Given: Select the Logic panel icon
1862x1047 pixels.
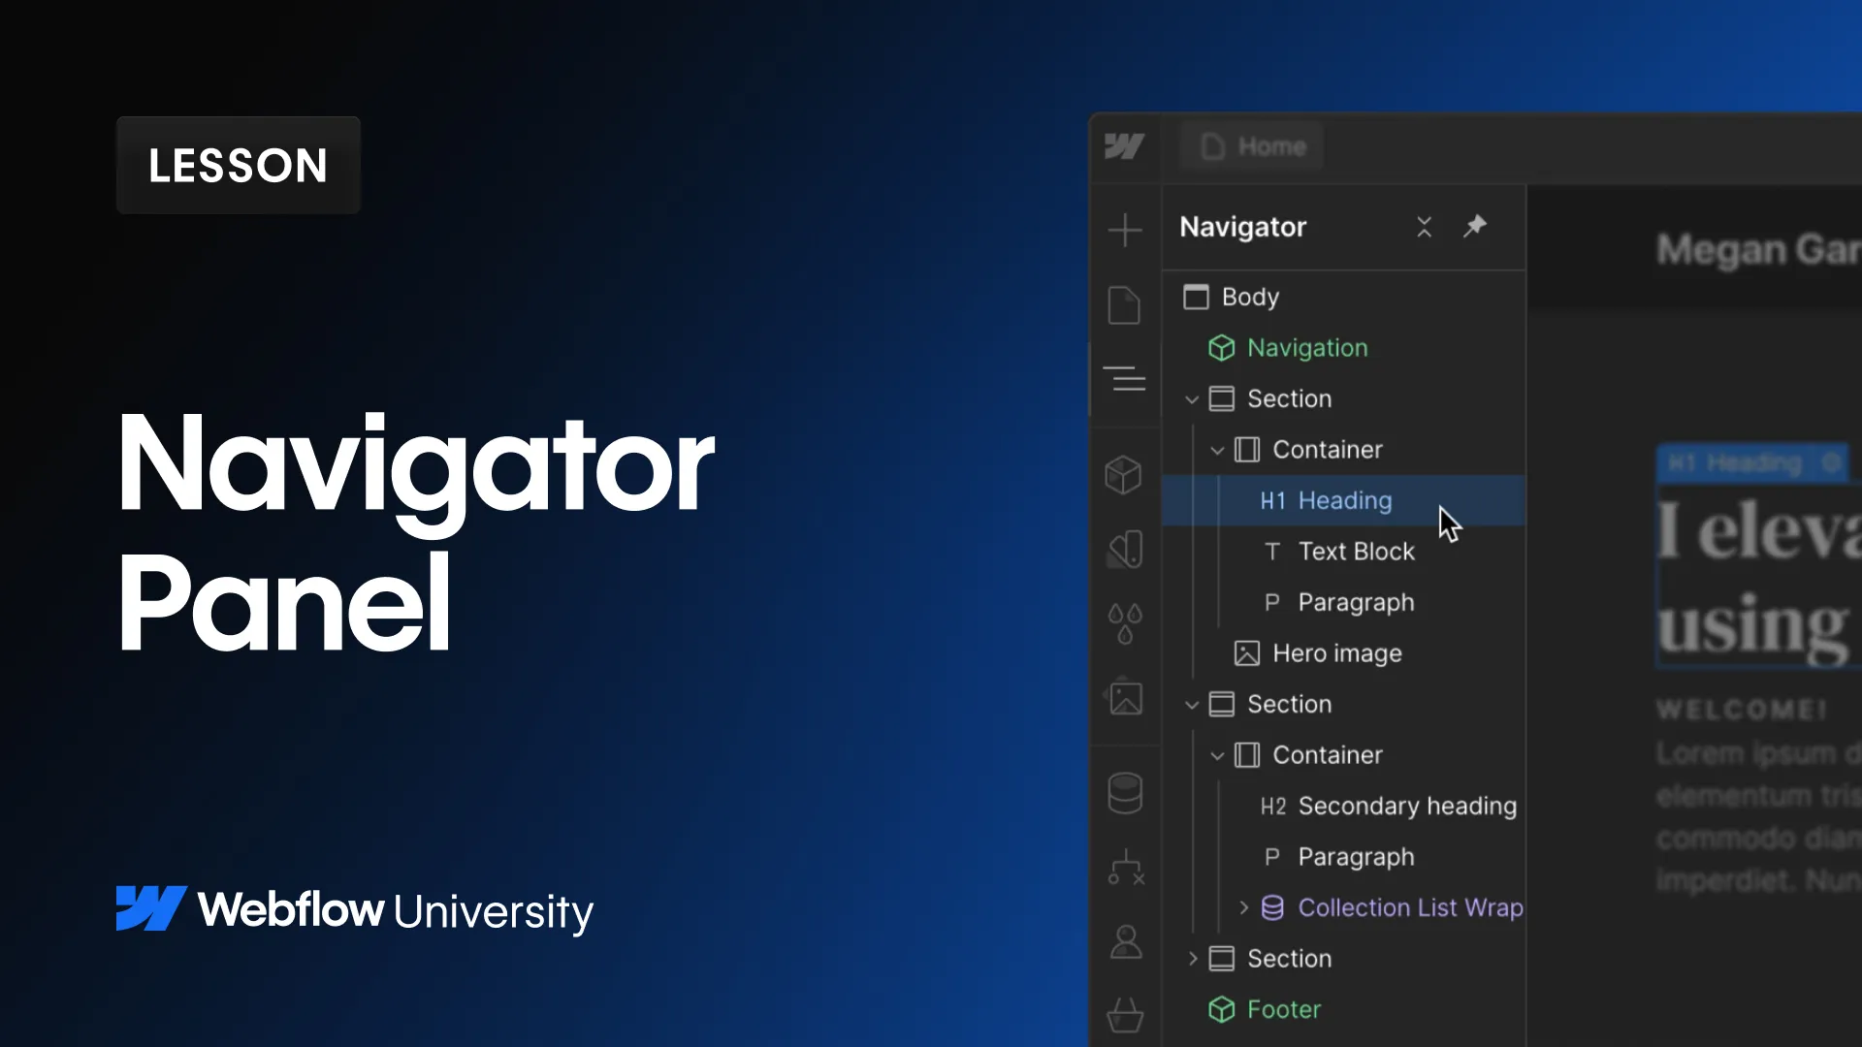Looking at the screenshot, I should pyautogui.click(x=1125, y=869).
